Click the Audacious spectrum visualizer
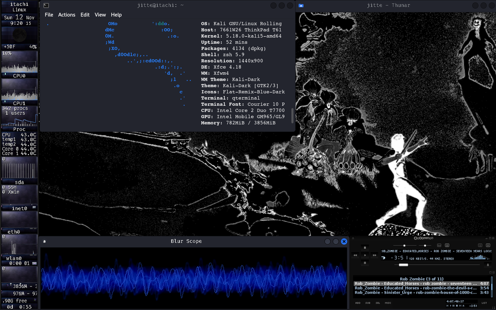 (479, 257)
